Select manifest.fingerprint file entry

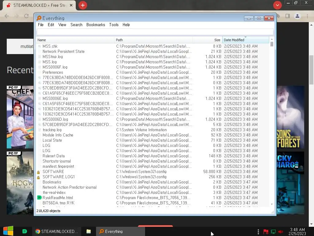[58, 166]
